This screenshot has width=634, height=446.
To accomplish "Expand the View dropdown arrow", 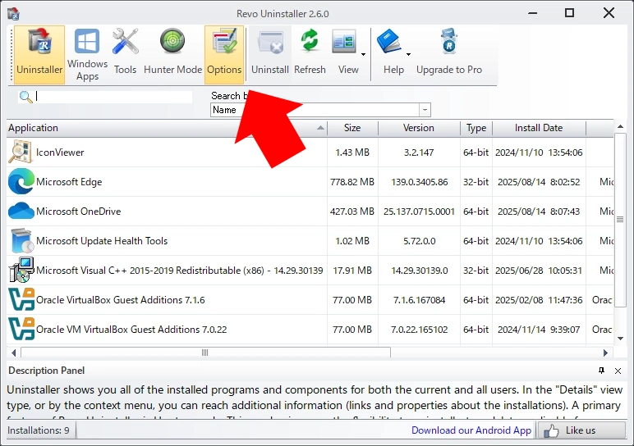I will pos(364,54).
